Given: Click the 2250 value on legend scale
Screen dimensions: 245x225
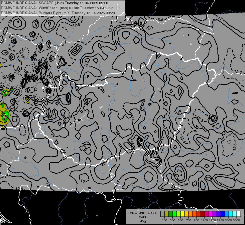Looking at the screenshot, I should pyautogui.click(x=220, y=220).
